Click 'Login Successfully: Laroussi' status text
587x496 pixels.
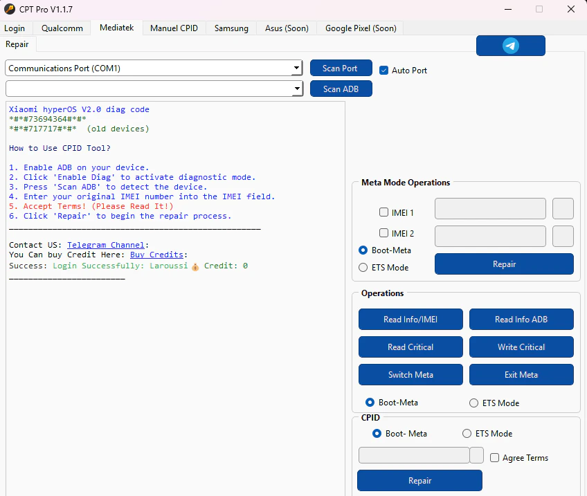point(120,266)
